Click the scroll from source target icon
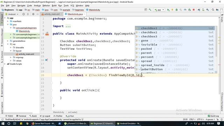 click(x=23, y=14)
